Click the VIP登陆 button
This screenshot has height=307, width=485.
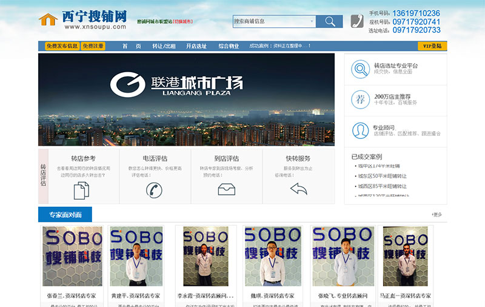[x=432, y=46]
